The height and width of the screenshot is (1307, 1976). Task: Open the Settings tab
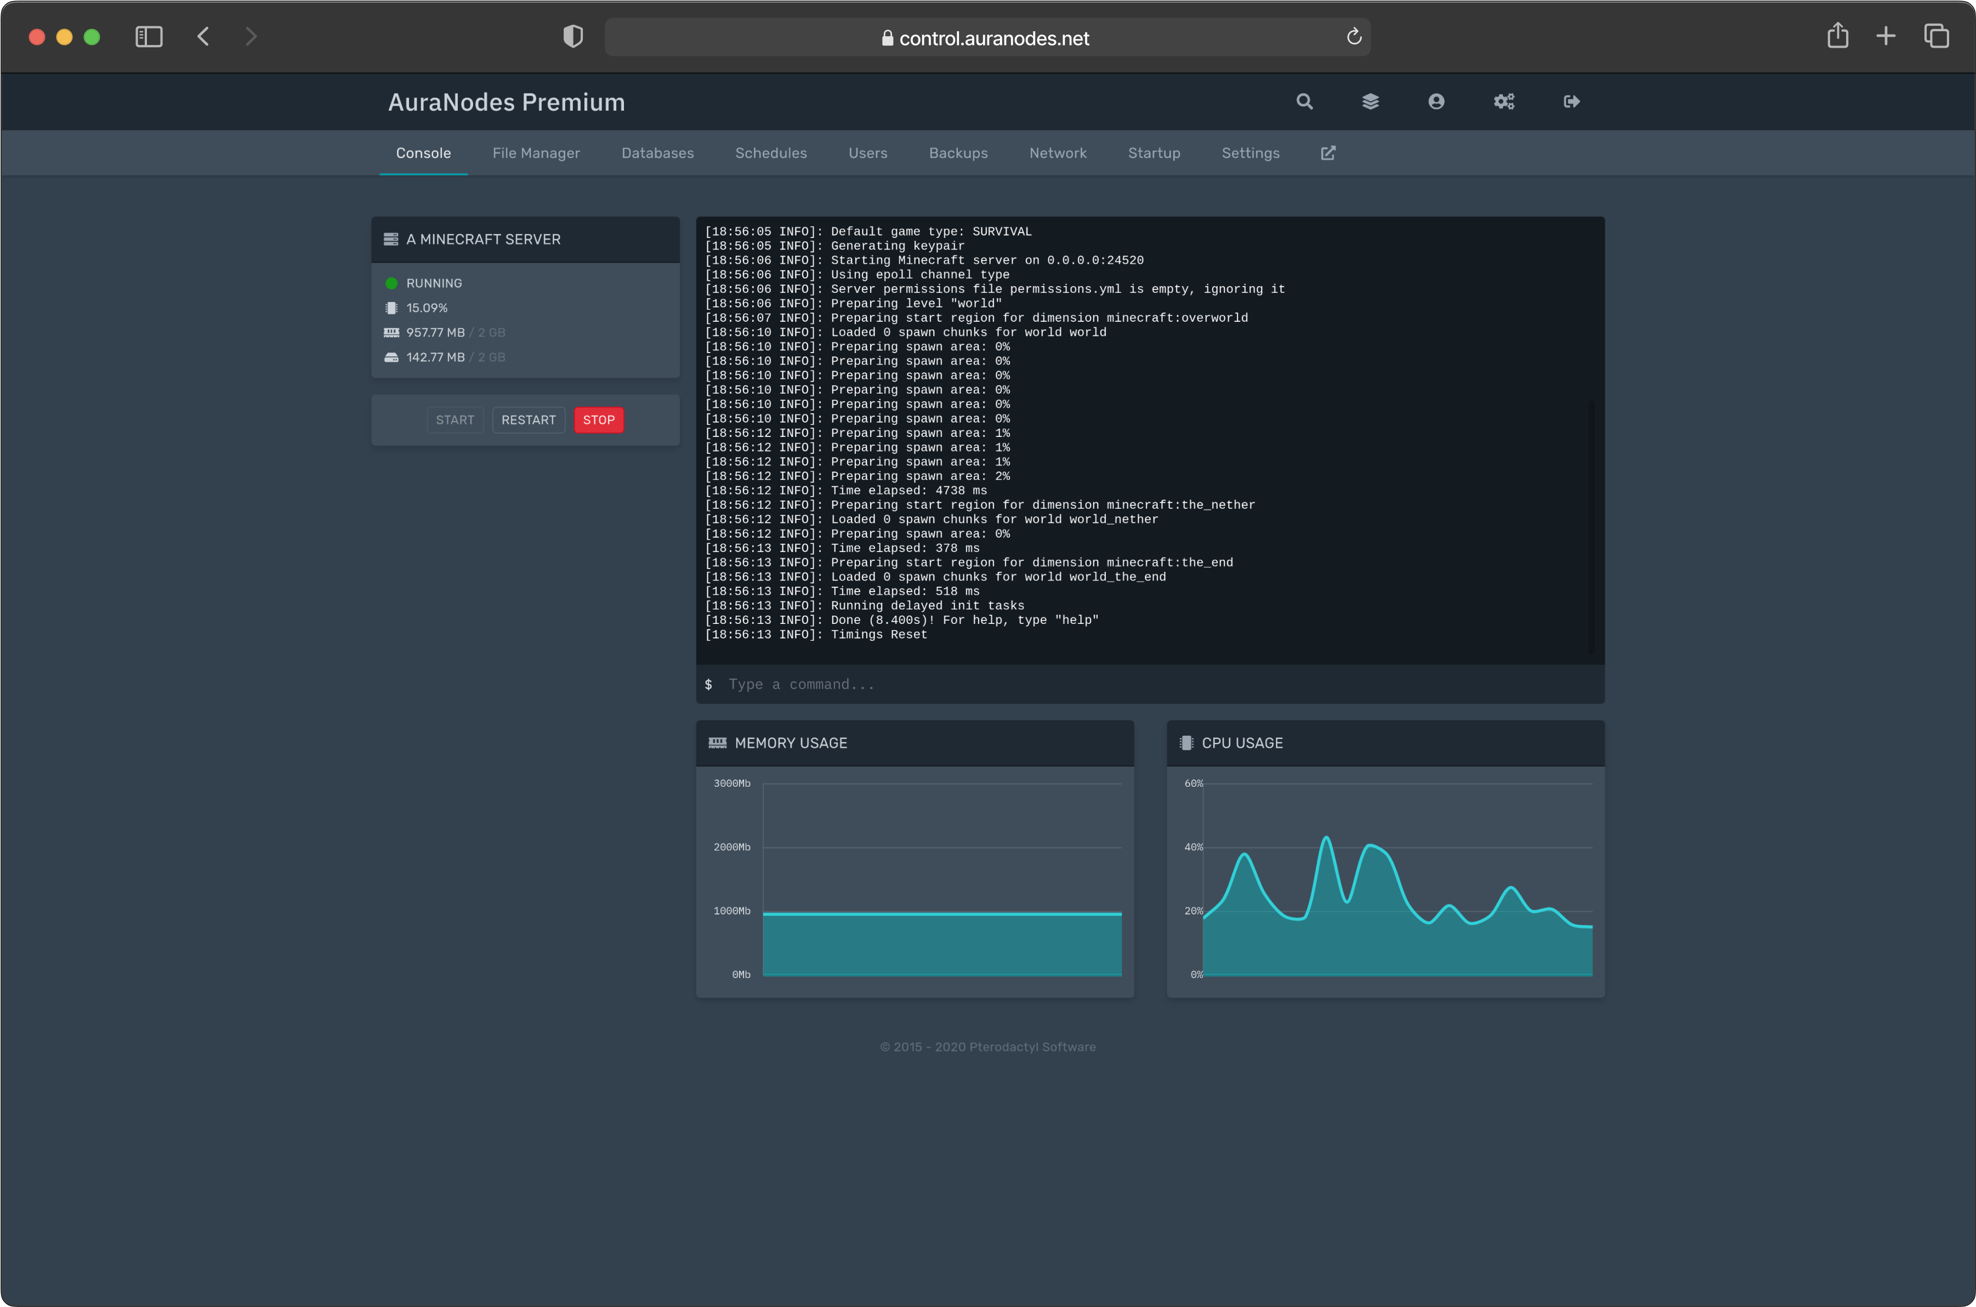(1250, 152)
